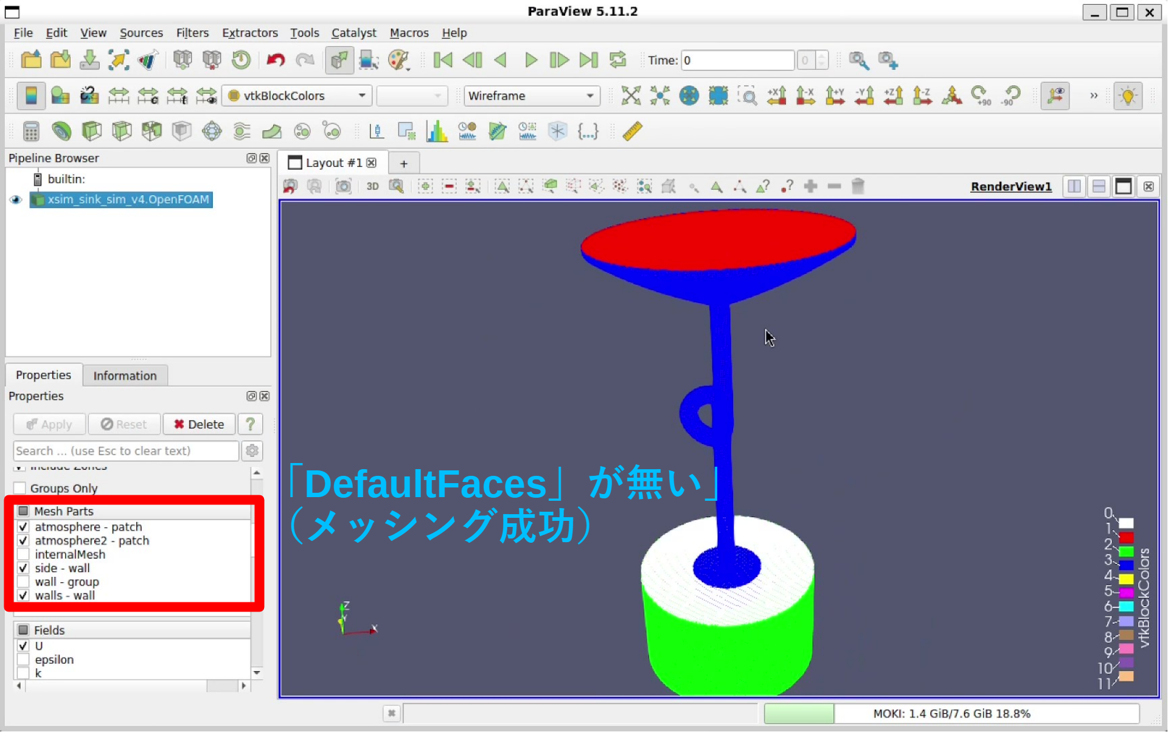Open the Filters menu
The width and height of the screenshot is (1168, 732).
point(192,33)
